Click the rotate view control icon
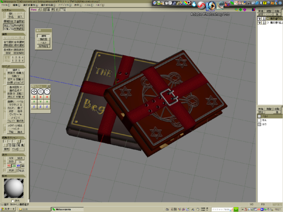The image size is (283, 212). tap(41, 91)
